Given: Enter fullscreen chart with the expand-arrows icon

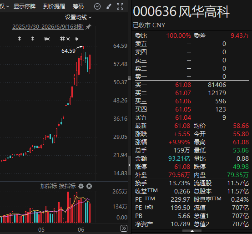Looking at the screenshot, I should (x=120, y=6).
